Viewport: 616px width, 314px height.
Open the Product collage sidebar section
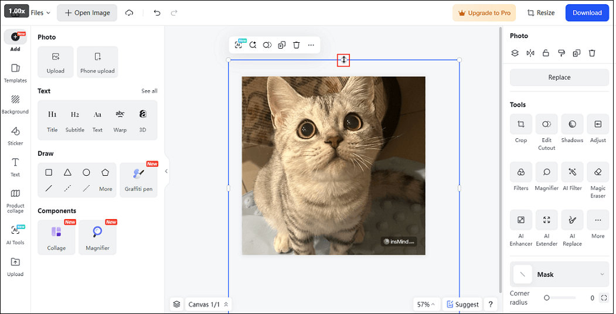(15, 201)
